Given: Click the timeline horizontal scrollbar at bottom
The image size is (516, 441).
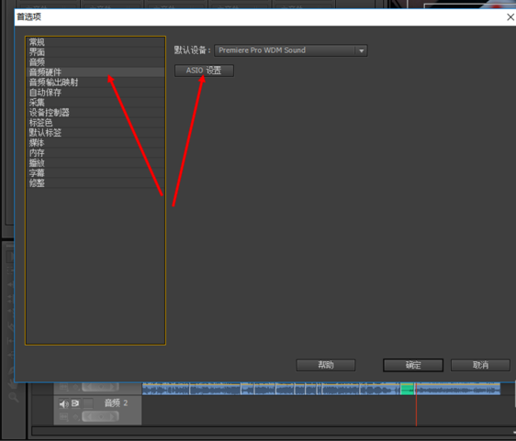Looking at the screenshot, I should click(x=273, y=431).
